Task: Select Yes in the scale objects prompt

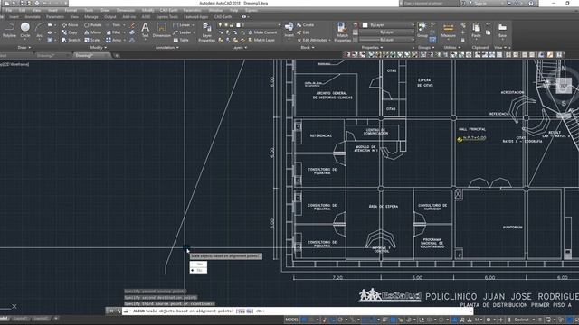Action: click(199, 265)
